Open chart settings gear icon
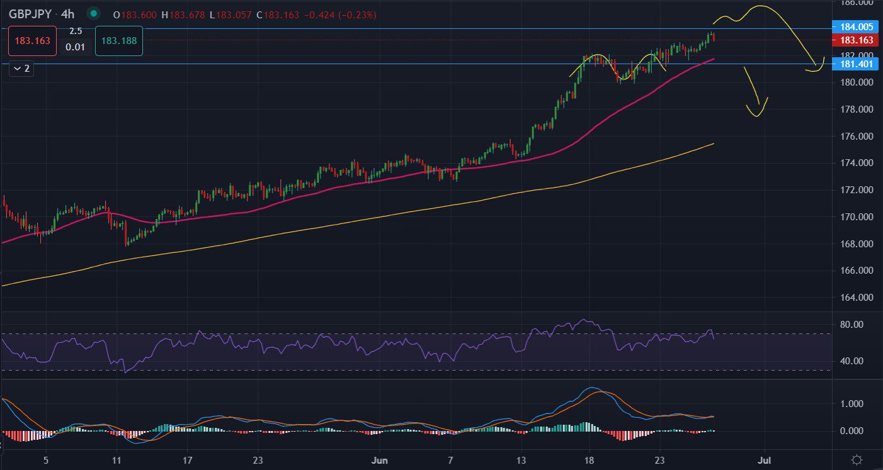The width and height of the screenshot is (883, 470). (x=857, y=459)
